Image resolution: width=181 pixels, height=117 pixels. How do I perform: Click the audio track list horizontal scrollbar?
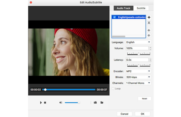[119, 36]
